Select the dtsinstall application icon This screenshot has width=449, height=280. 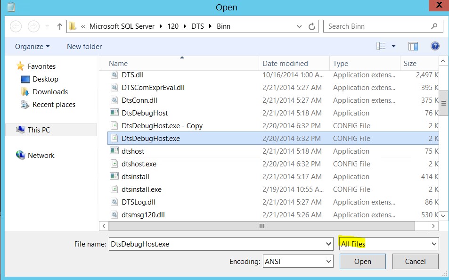click(x=114, y=177)
